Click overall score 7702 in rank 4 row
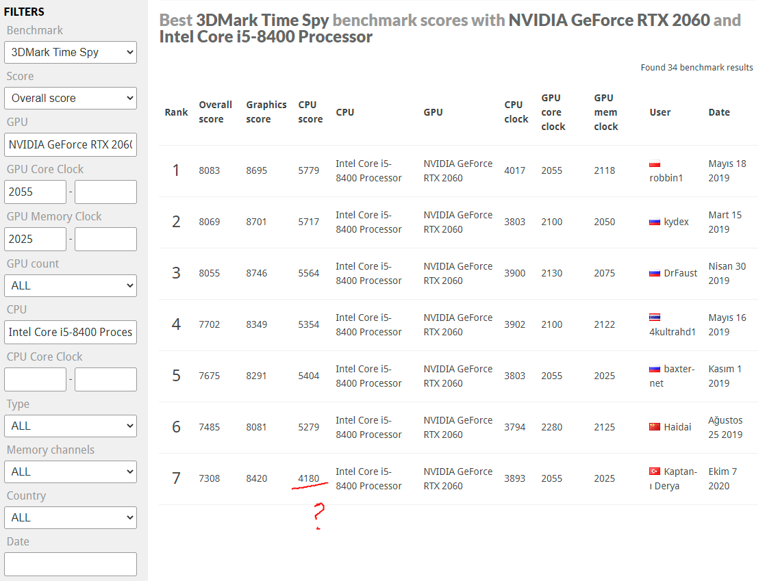 coord(210,324)
